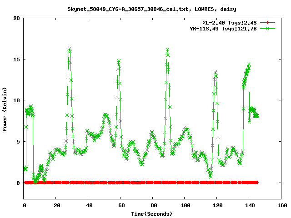The height and width of the screenshot is (218, 291).
Task: Click y-axis tick label 10
Action: 17,100
